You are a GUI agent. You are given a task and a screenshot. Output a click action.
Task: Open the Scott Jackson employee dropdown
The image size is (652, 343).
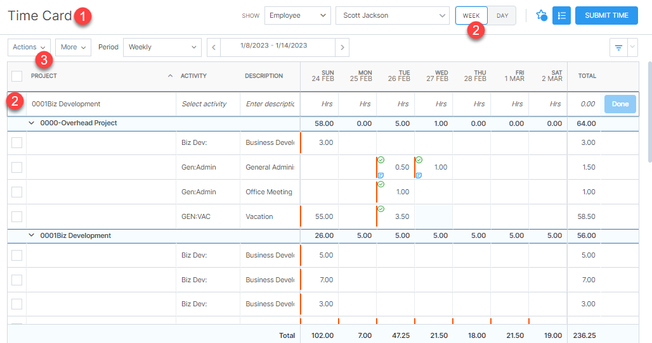coord(393,15)
